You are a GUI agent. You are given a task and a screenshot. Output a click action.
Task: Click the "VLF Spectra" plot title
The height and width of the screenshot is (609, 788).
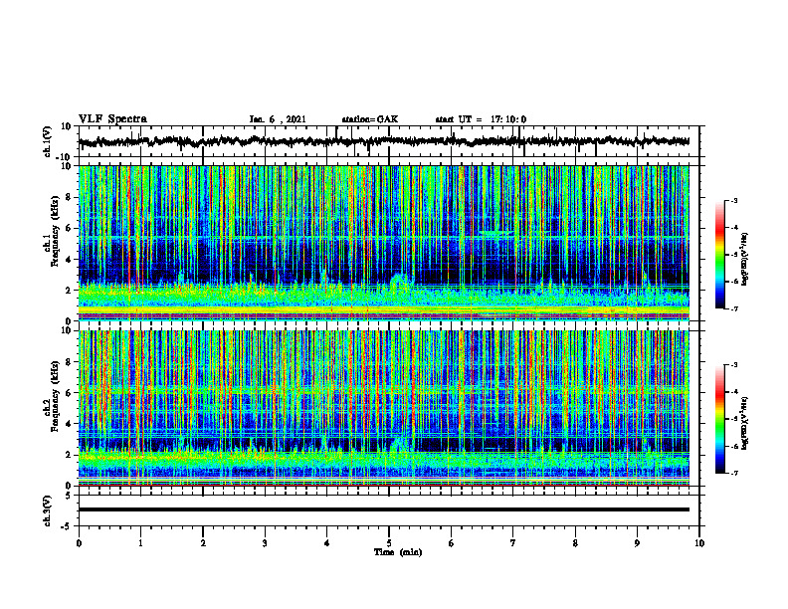pos(112,119)
